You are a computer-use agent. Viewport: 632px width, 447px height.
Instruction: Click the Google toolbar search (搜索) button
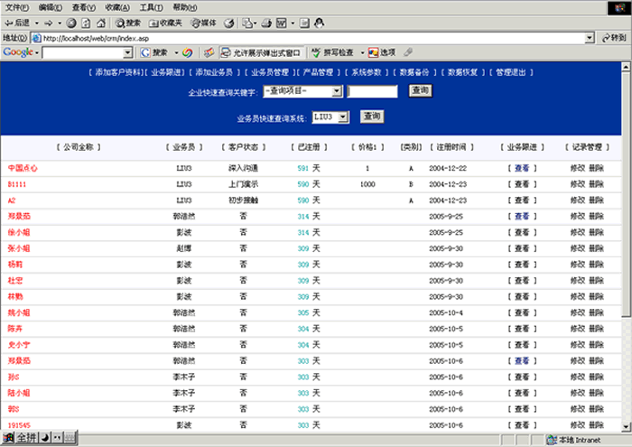(154, 52)
